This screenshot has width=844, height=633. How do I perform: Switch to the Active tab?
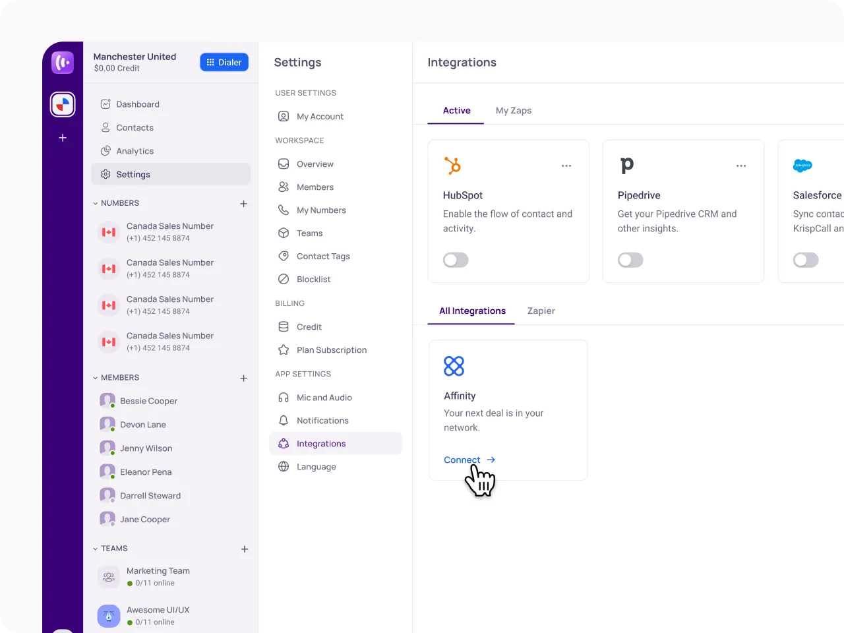456,111
